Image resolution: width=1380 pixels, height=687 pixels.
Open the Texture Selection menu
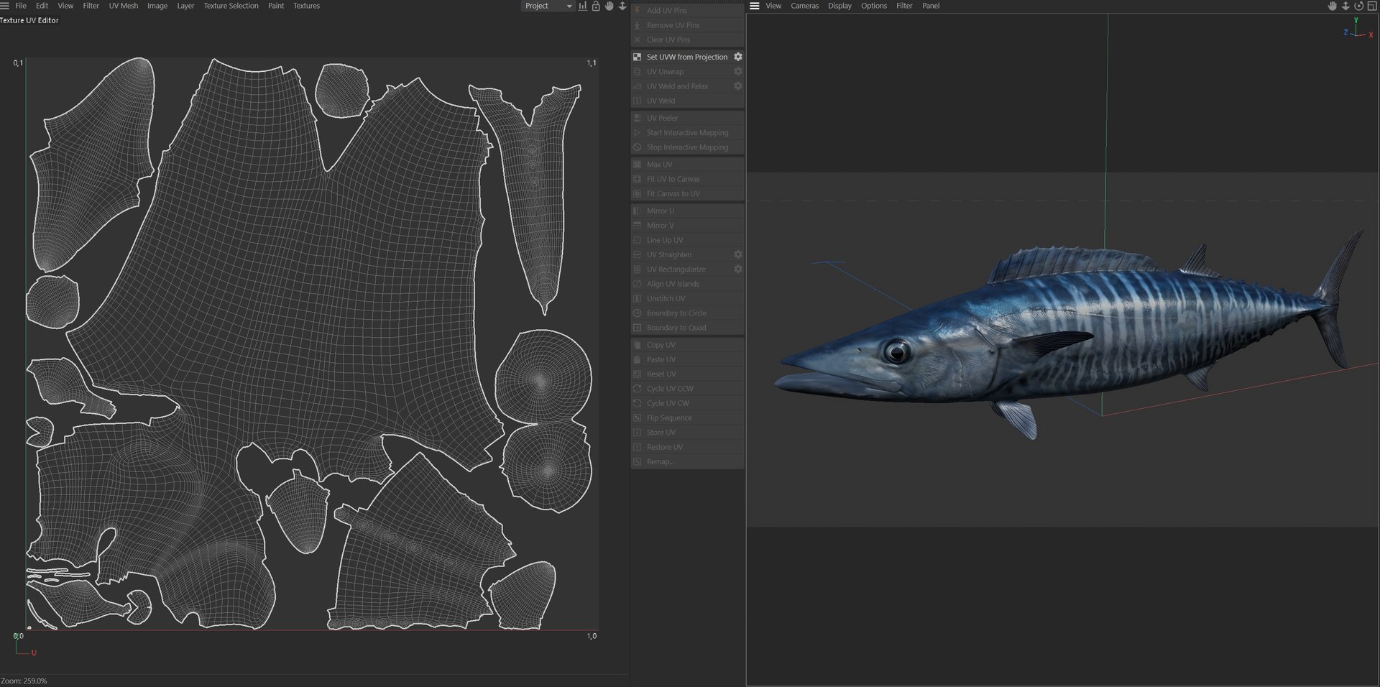point(231,6)
